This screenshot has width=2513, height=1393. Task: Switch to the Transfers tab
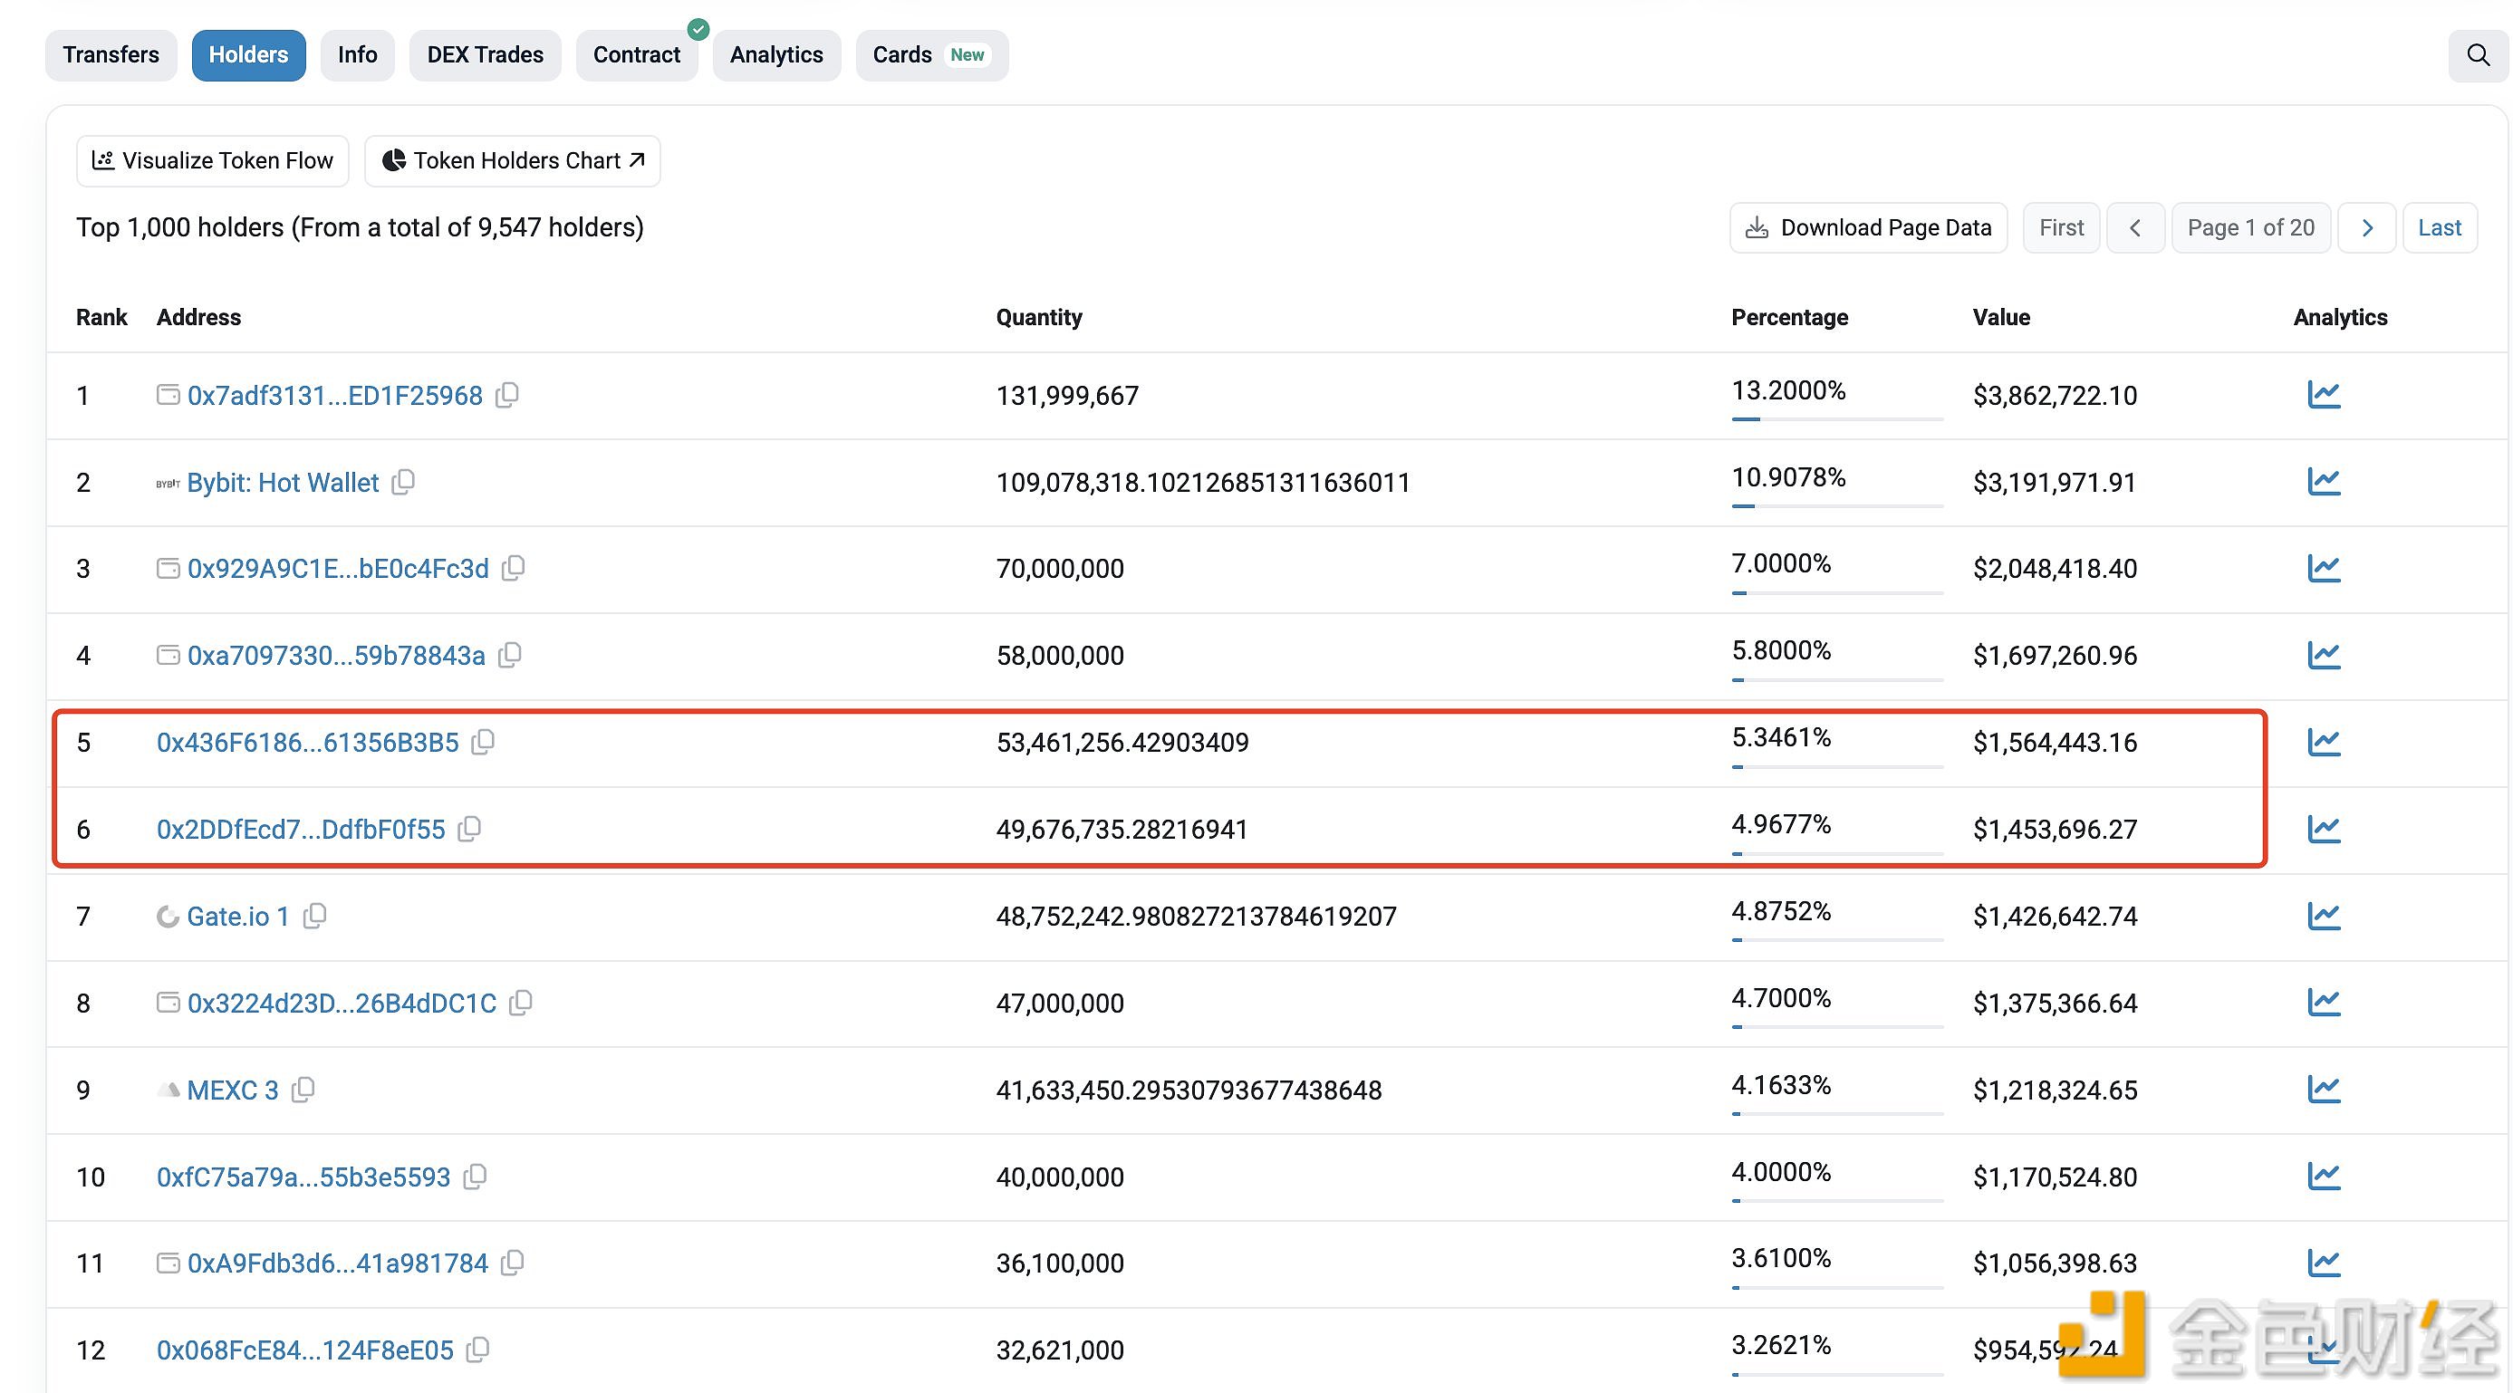pos(111,55)
